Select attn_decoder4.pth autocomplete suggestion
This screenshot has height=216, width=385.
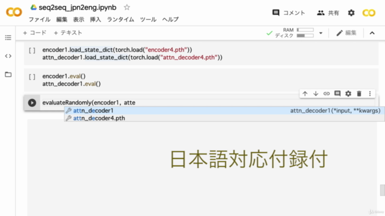tap(224, 118)
